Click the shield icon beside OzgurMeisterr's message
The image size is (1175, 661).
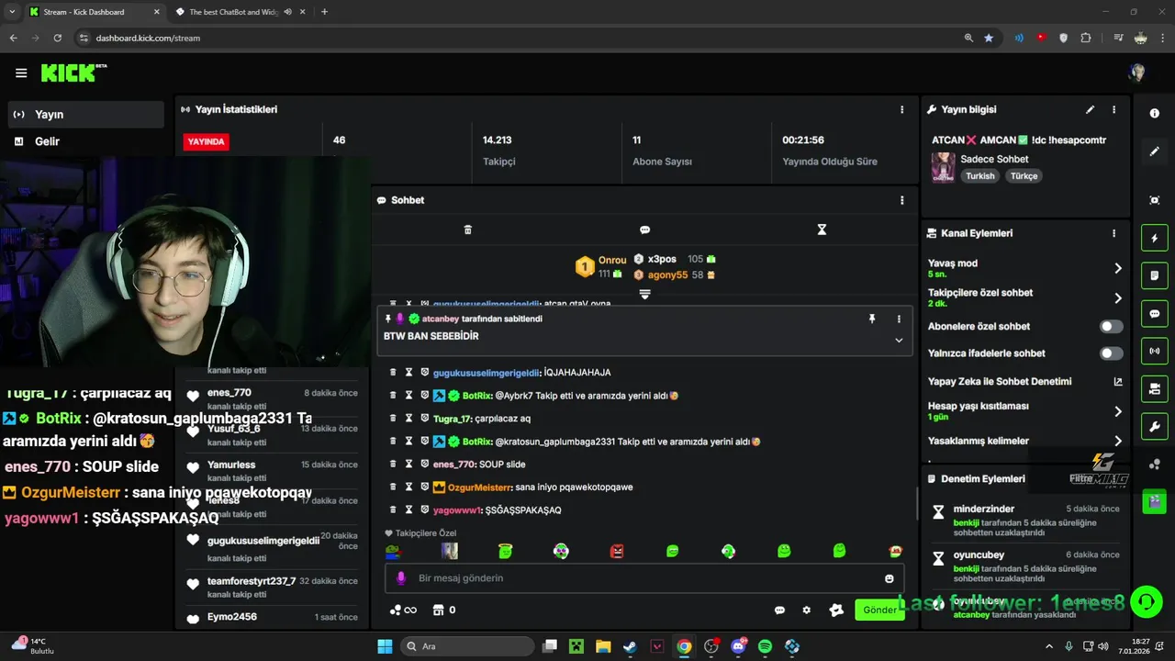pos(424,487)
